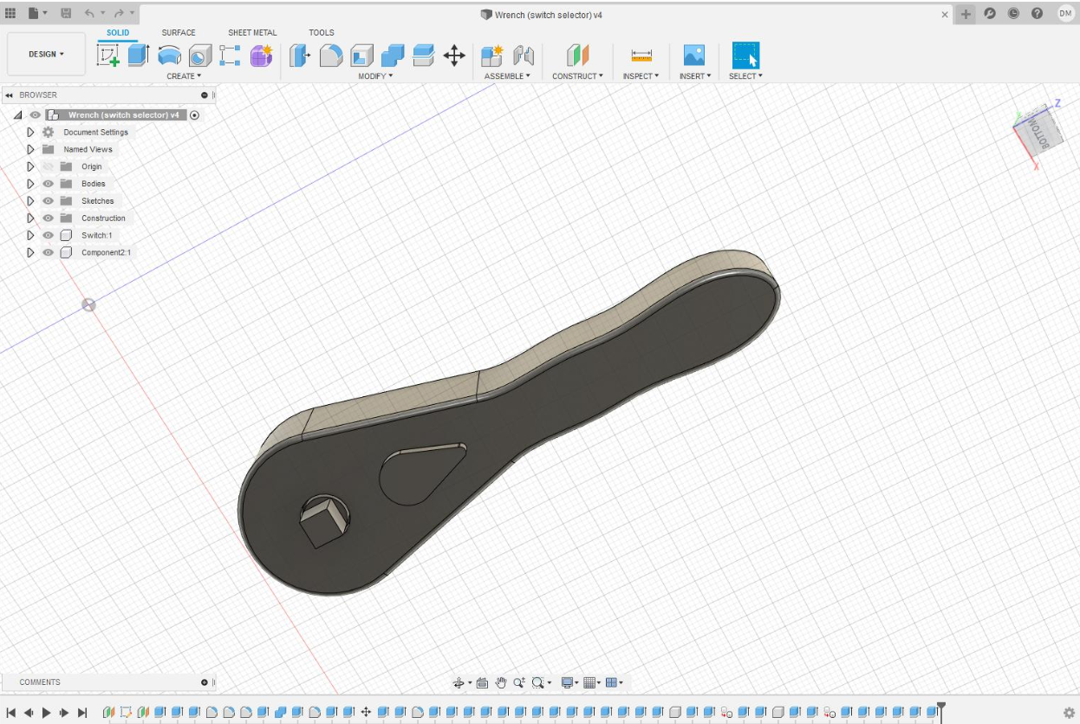Expand the Named Views node

[30, 149]
